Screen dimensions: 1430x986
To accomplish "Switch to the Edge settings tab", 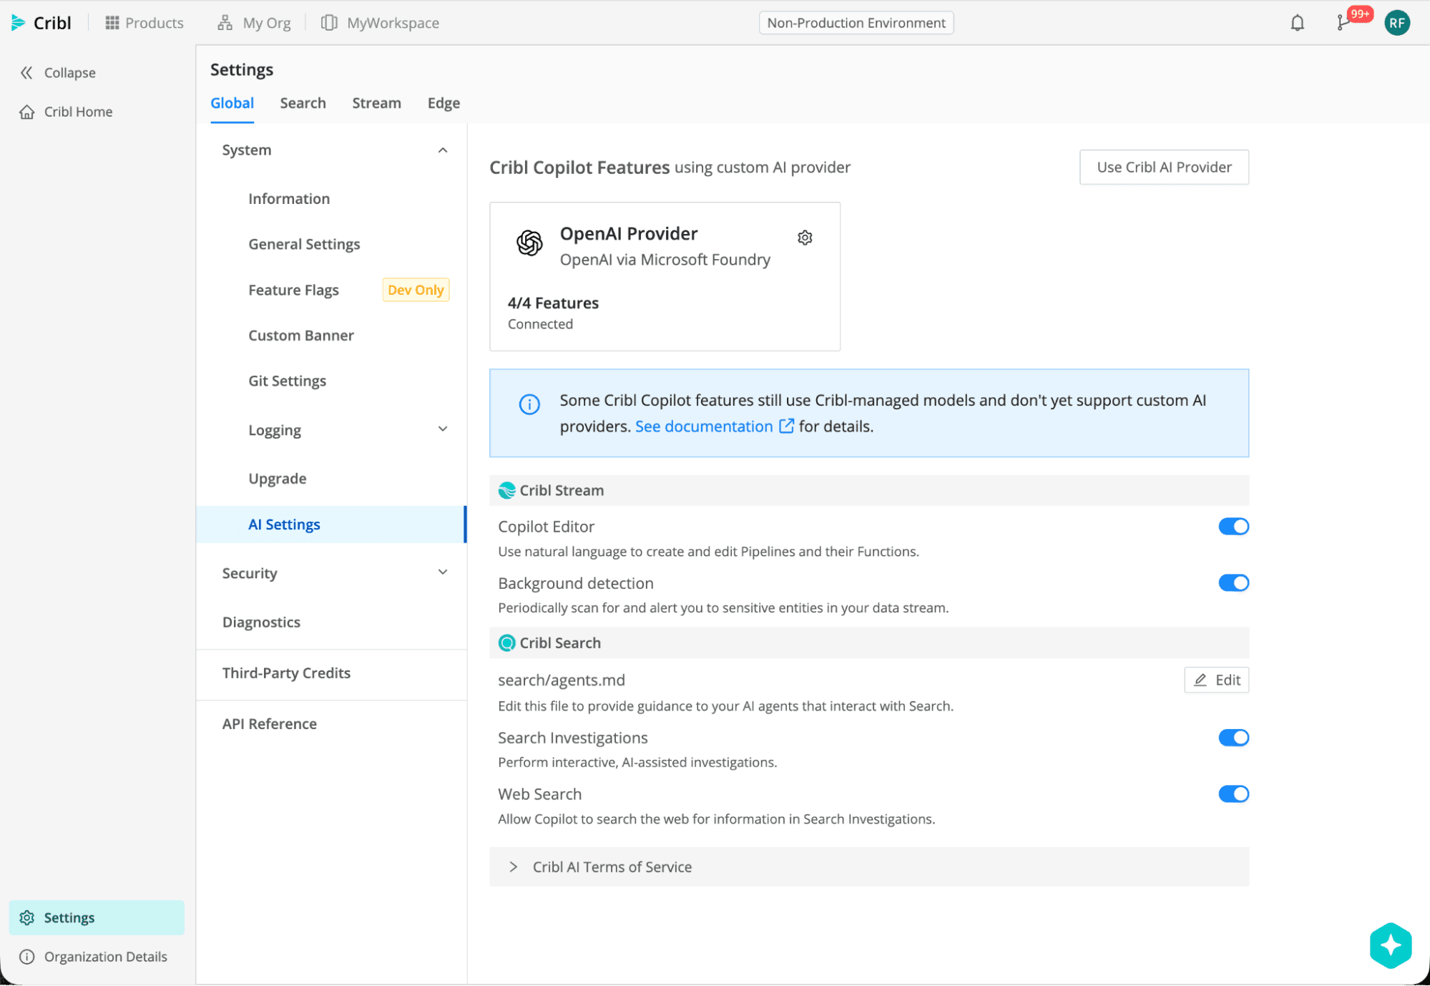I will (443, 103).
